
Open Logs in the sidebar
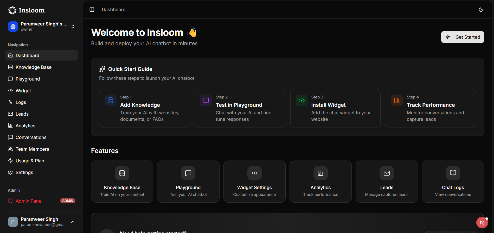(42, 102)
